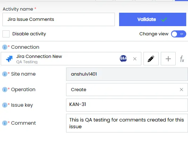Tick the Disable activity checkbox
The height and width of the screenshot is (148, 188).
6,34
